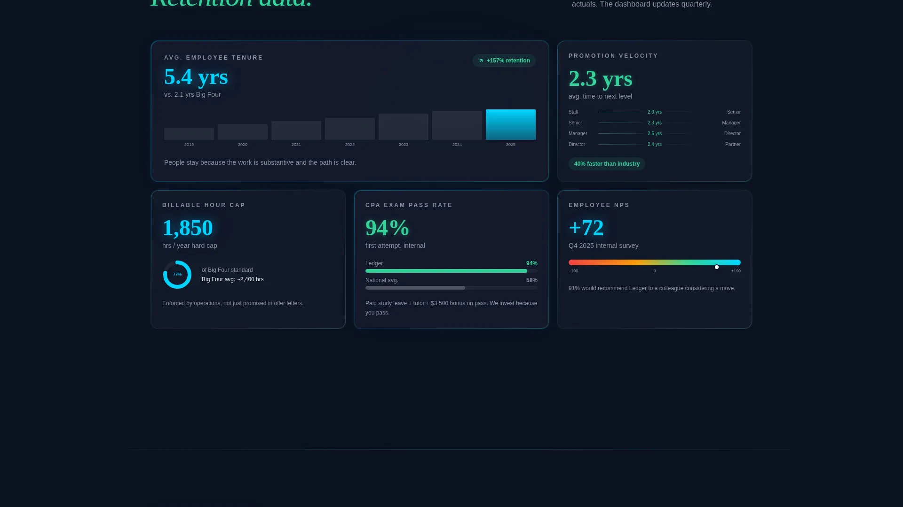Click the PROMOTION VELOCITY heading
The width and height of the screenshot is (903, 507).
(613, 56)
